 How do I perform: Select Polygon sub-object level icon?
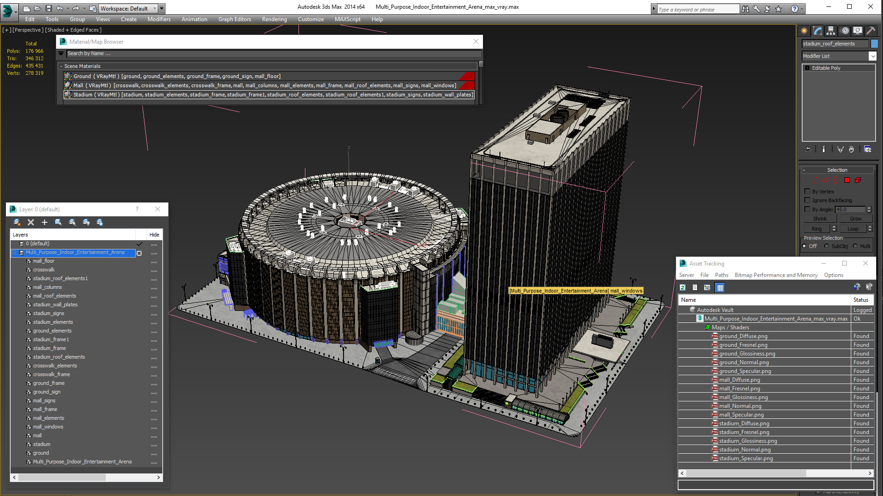point(847,180)
